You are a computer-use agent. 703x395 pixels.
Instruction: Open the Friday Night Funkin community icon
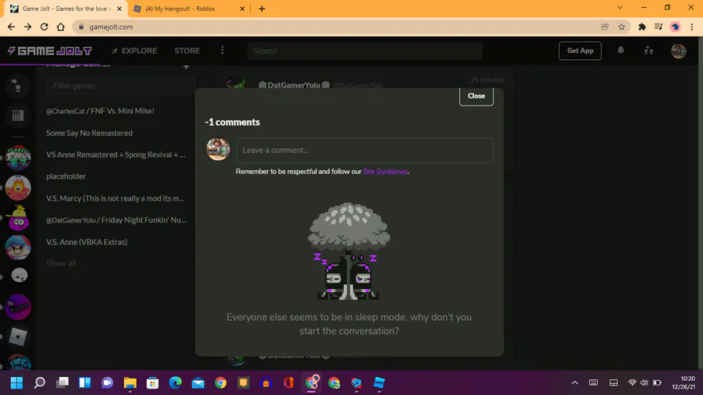click(x=18, y=157)
